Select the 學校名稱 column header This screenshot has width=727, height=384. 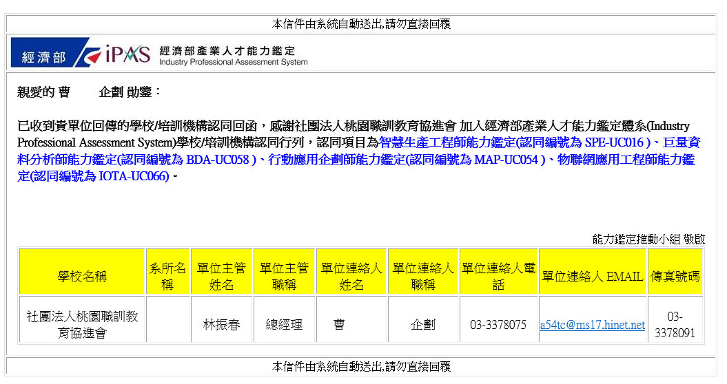point(82,272)
